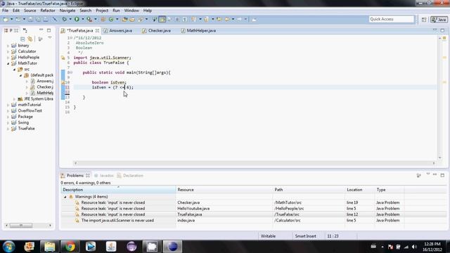
Task: Click the Windows Start button
Action: click(9, 247)
